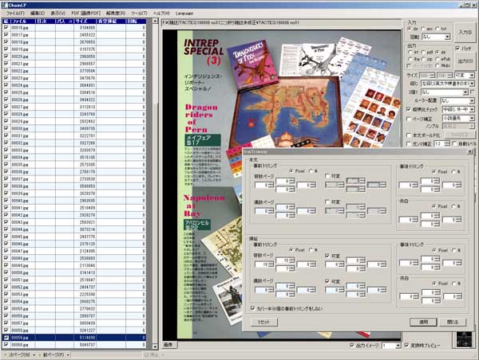Click the 出力(O) button

465,61
